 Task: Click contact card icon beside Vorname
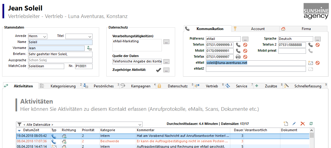click(89, 48)
